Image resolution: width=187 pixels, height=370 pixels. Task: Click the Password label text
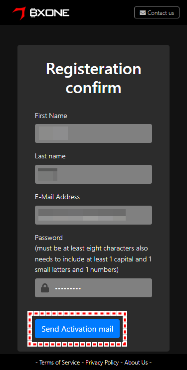(x=49, y=238)
